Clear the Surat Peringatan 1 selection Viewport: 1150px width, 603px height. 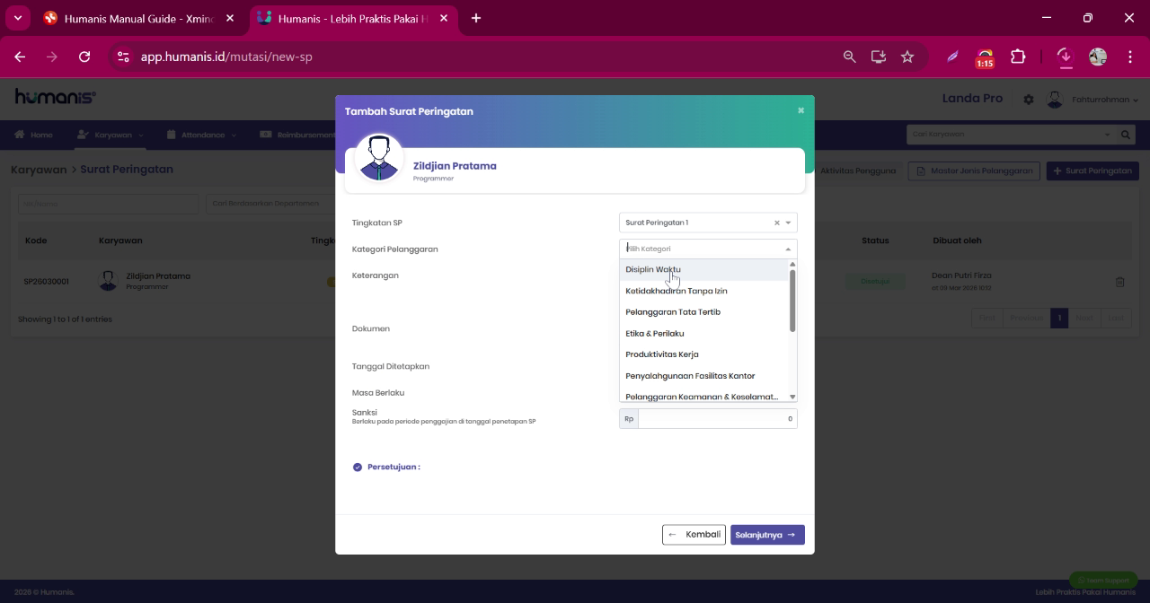point(777,223)
